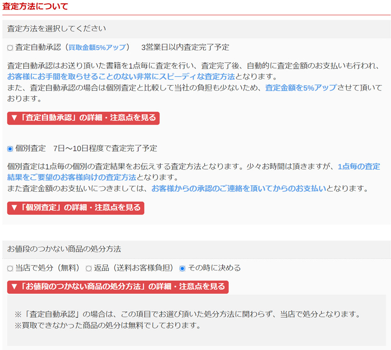Viewport: 391px width, 350px height.
Task: Click the red 査定方法について heading
Action: click(x=35, y=6)
